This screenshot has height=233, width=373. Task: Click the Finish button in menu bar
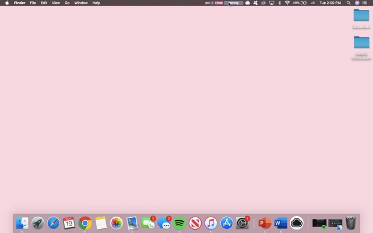click(219, 3)
